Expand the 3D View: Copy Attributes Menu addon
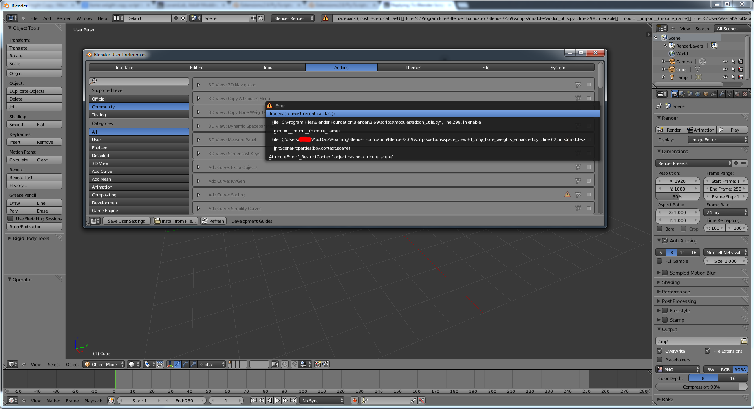Image resolution: width=754 pixels, height=409 pixels. click(x=199, y=98)
